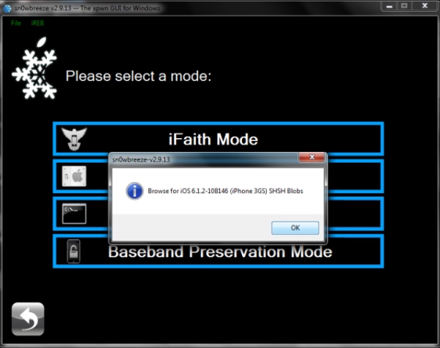Select iFaith Mode button

tap(218, 139)
